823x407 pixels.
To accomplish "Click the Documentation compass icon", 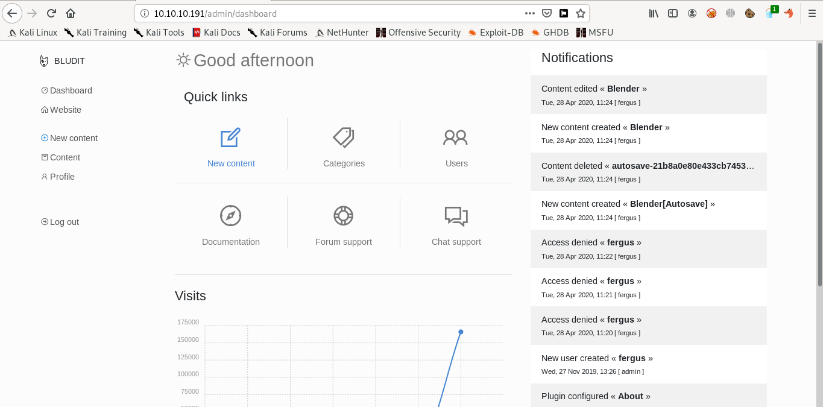I will point(230,216).
